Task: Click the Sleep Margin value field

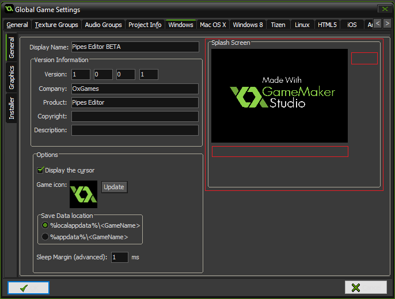Action: (119, 257)
